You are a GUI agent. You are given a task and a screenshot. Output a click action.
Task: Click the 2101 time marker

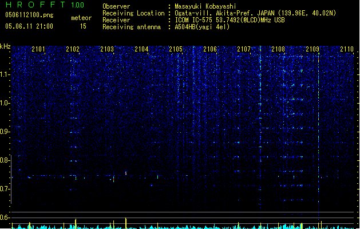click(x=38, y=49)
